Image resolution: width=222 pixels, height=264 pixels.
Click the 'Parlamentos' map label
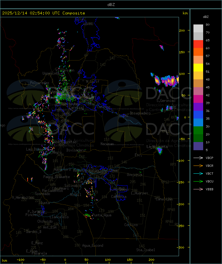(52, 191)
